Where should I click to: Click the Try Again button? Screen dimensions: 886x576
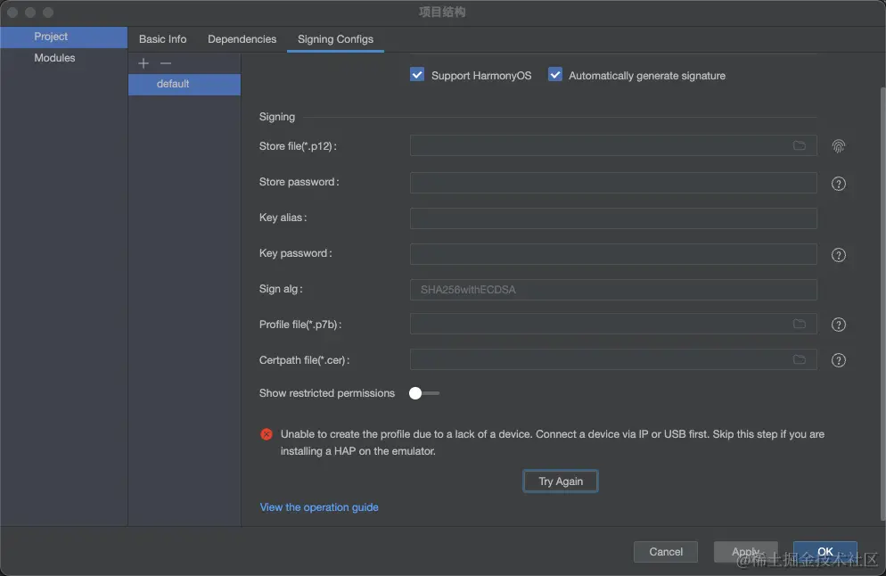561,481
